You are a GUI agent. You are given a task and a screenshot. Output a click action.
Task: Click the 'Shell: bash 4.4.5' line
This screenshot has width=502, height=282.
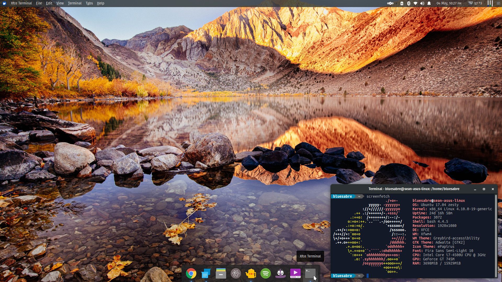coord(430,221)
